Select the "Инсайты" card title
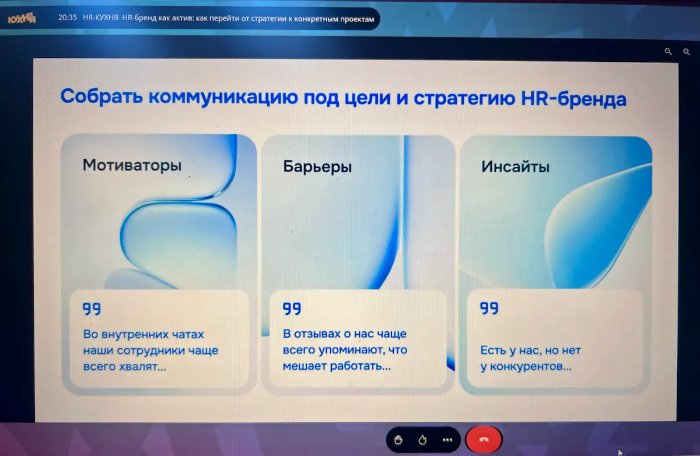This screenshot has width=700, height=456. tap(515, 167)
